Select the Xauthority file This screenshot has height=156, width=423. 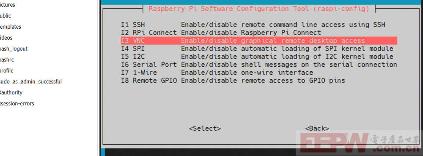(x=11, y=92)
